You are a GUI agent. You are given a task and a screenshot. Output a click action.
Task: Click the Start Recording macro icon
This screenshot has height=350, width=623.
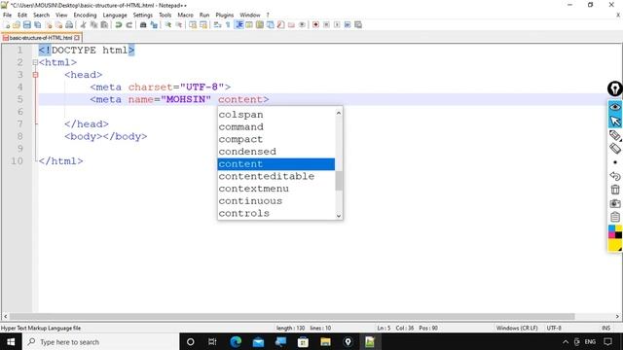coord(315,24)
